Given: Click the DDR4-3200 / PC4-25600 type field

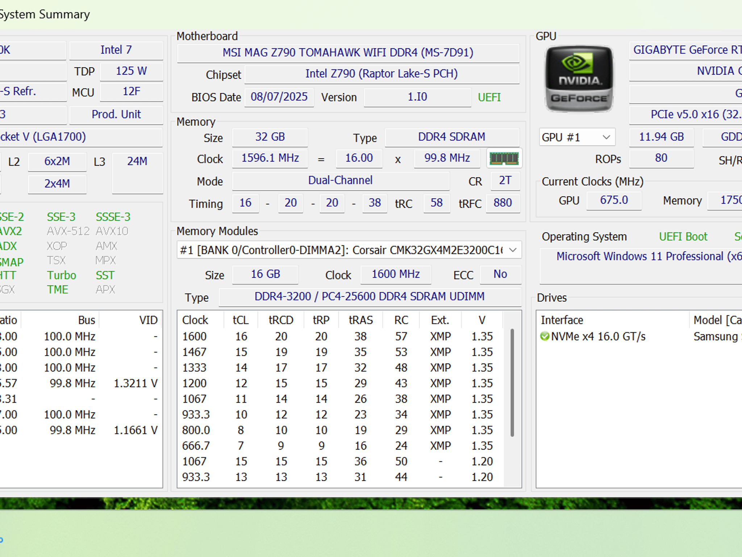Looking at the screenshot, I should click(370, 297).
